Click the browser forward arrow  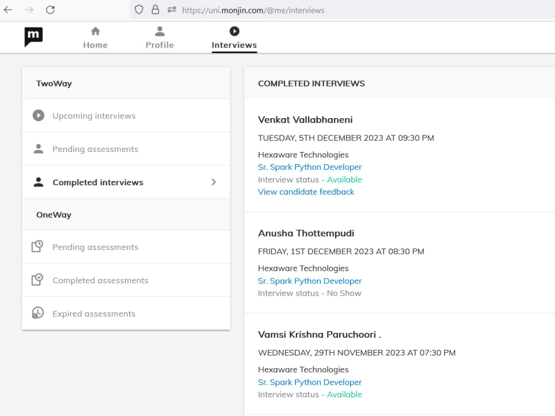click(29, 10)
